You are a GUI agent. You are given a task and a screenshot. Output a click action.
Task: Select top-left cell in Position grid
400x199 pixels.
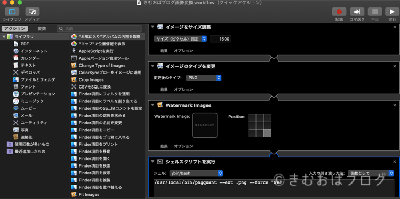(x=252, y=118)
